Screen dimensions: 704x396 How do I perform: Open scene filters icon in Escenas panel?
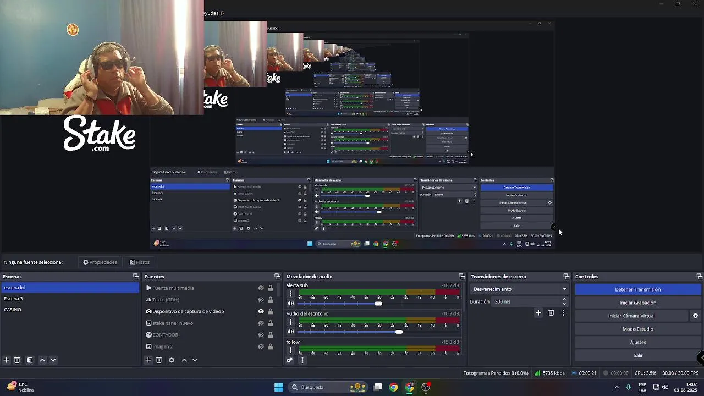(x=30, y=360)
